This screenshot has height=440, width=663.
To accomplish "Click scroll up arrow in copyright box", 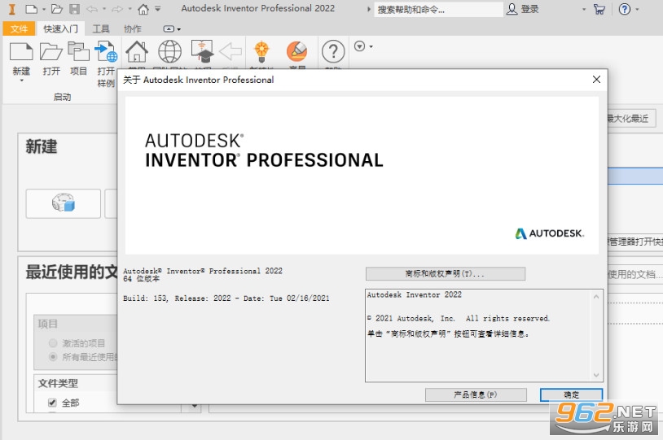I will (x=596, y=296).
